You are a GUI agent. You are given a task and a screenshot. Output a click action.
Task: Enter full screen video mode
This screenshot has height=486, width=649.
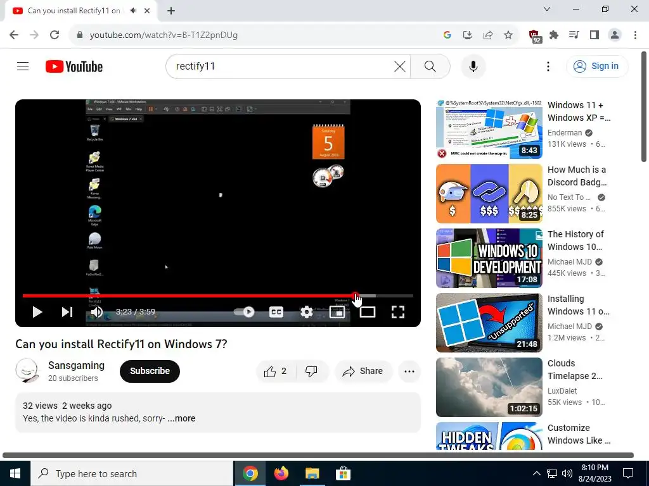(x=398, y=312)
